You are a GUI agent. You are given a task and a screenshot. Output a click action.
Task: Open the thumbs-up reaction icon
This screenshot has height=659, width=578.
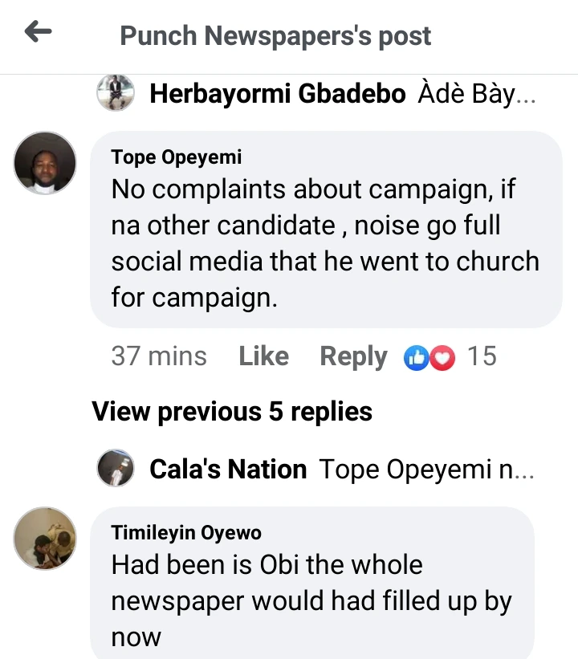click(417, 357)
